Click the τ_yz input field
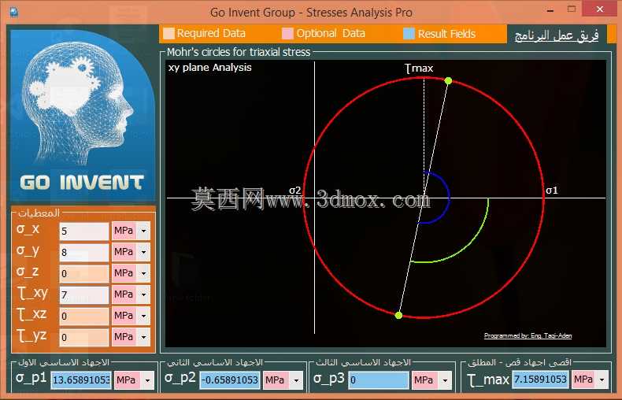The image size is (622, 400). pos(84,337)
